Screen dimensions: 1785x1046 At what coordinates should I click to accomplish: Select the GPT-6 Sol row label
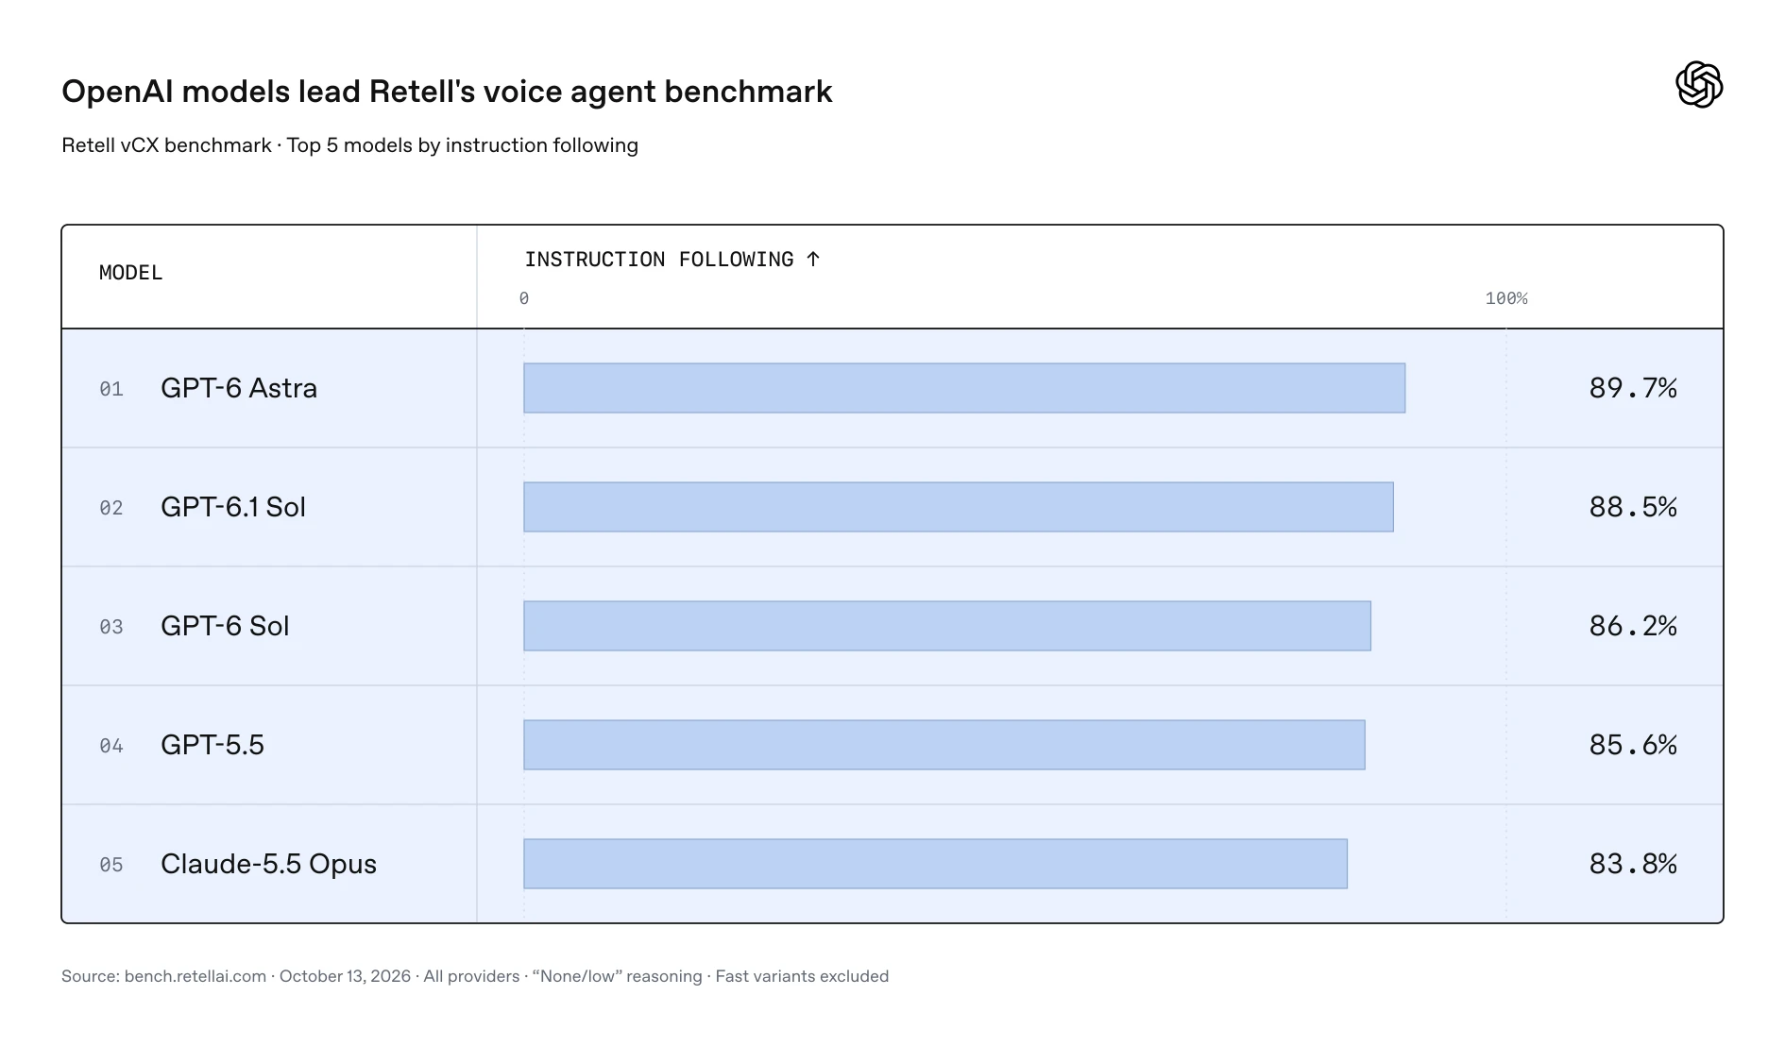tap(225, 626)
